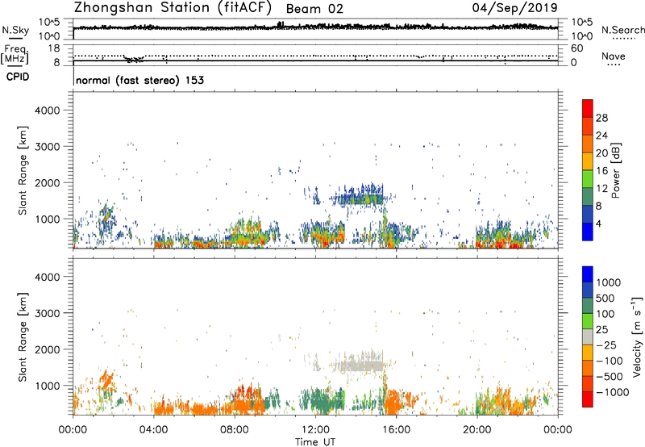Click the 20:00 time tick label
This screenshot has width=645, height=447.
(x=476, y=430)
